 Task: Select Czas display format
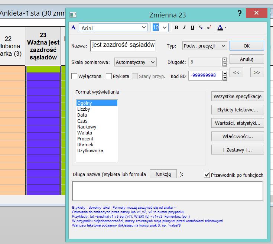tap(97, 121)
